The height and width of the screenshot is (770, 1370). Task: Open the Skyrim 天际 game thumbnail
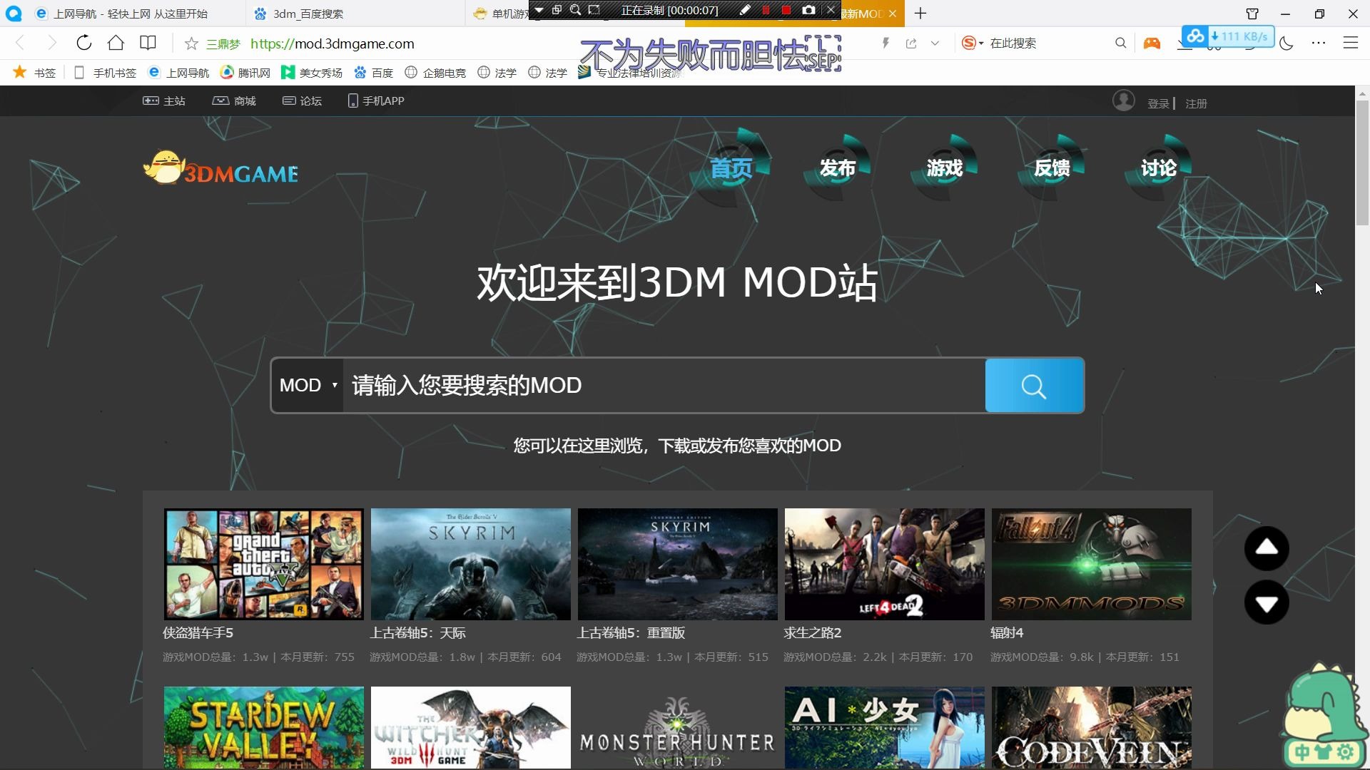click(x=471, y=564)
